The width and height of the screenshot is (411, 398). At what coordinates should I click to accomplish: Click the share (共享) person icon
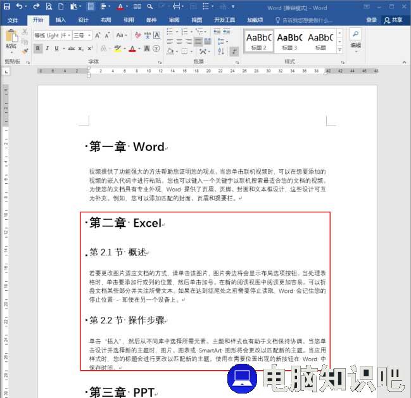(x=387, y=20)
